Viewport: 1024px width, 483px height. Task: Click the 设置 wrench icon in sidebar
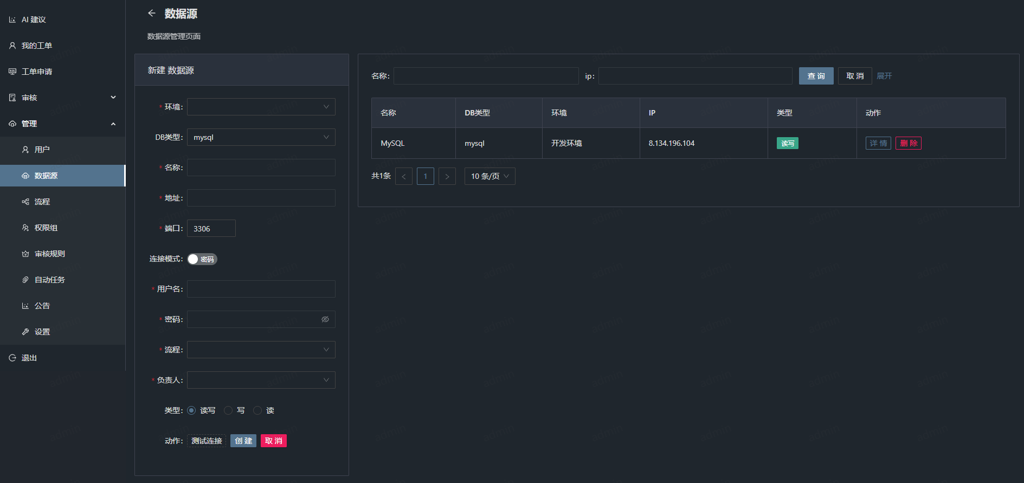click(25, 332)
